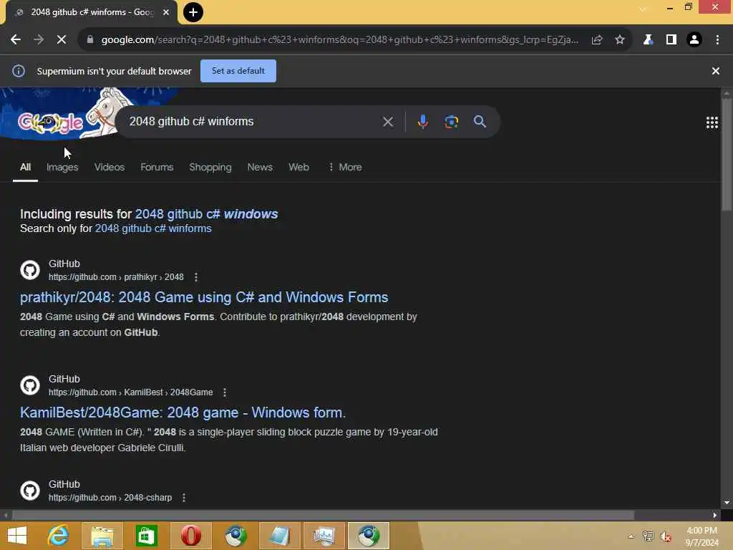The image size is (733, 550).
Task: Click the KamilBest 2048Game GitHub URL
Action: click(130, 392)
